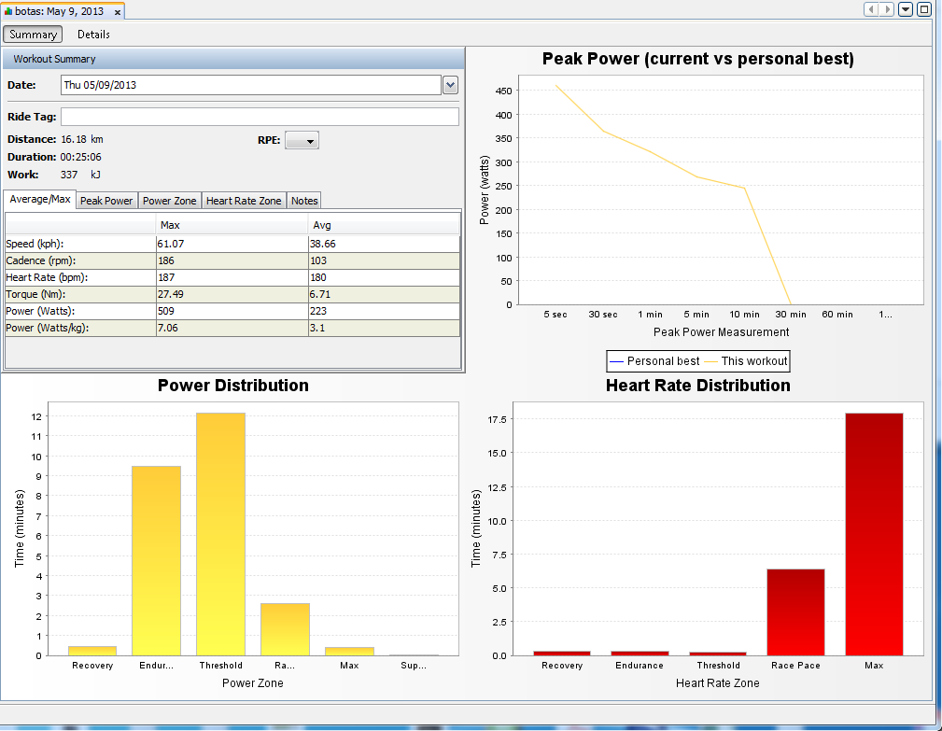Close the botas May 9, 2013 tab

tap(118, 12)
